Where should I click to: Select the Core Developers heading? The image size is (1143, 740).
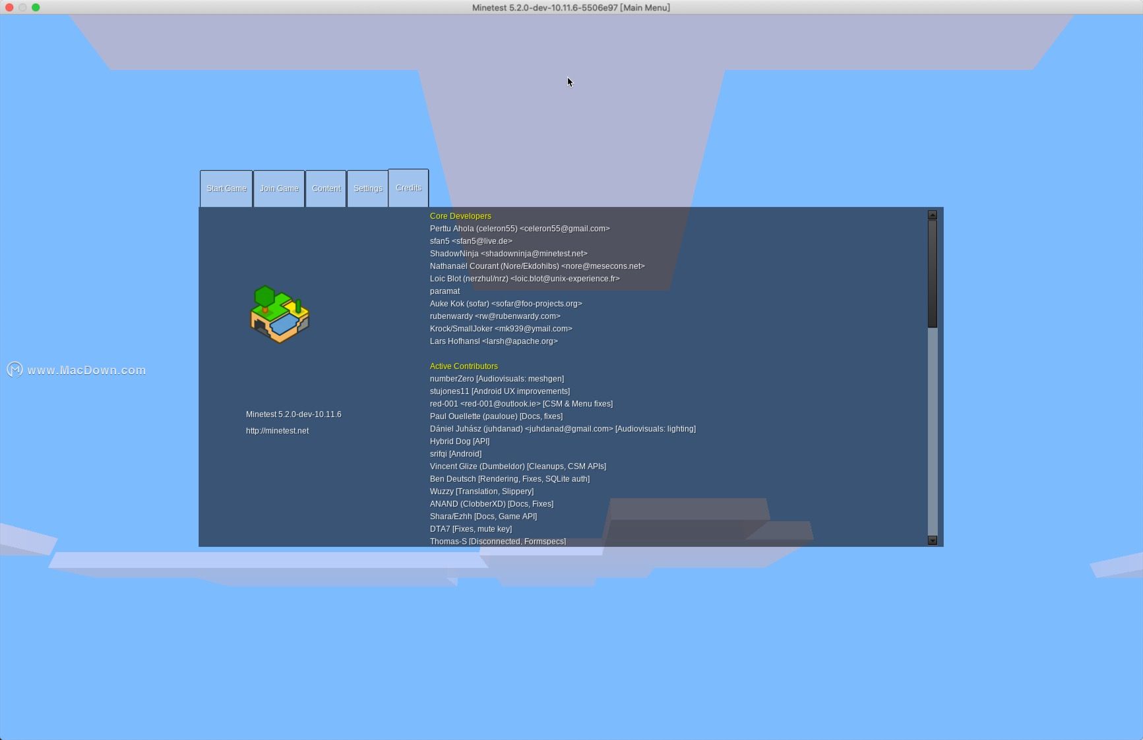[460, 216]
